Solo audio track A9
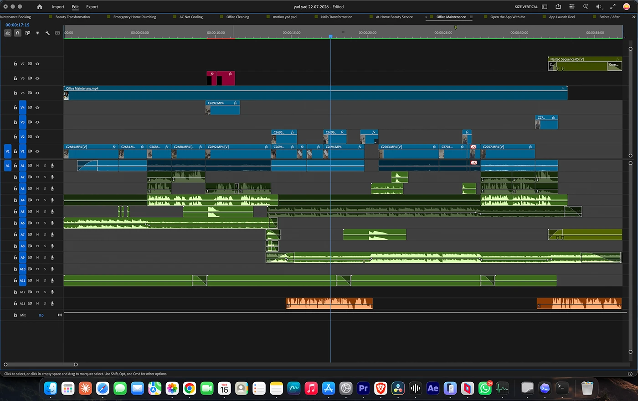This screenshot has width=638, height=401. (x=45, y=258)
